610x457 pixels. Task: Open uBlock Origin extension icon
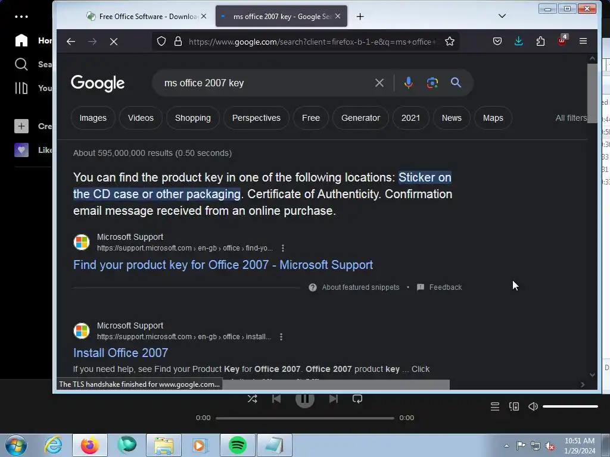tap(562, 40)
